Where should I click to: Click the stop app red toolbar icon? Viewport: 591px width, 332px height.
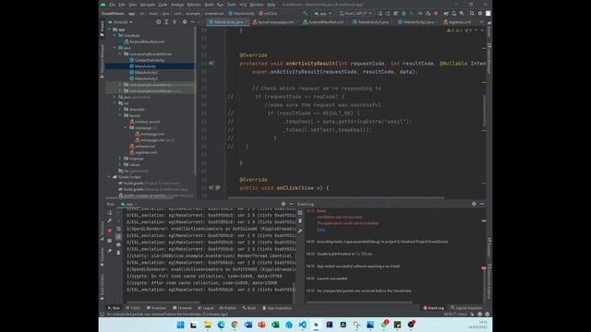tap(436, 14)
